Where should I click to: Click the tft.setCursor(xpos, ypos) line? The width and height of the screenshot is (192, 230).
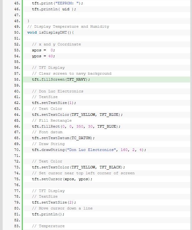[62, 179]
